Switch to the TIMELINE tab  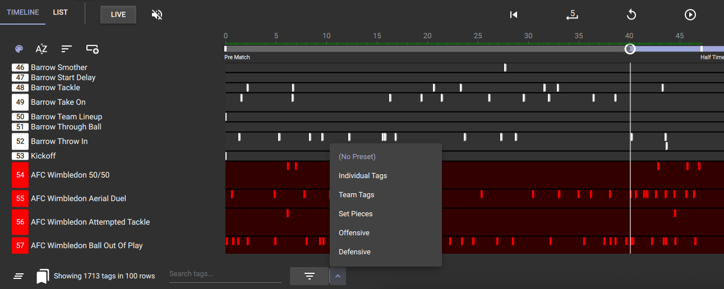coord(23,12)
